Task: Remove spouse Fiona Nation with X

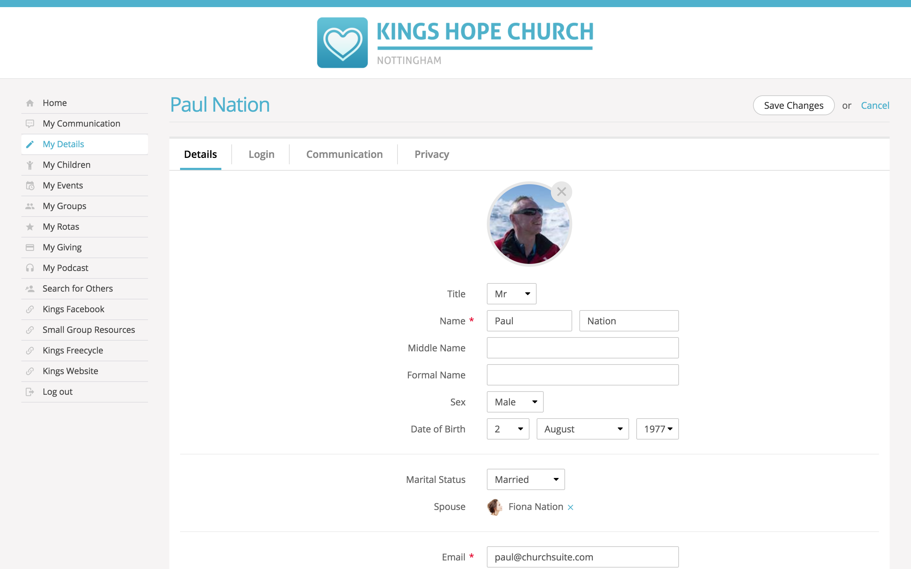Action: 570,507
